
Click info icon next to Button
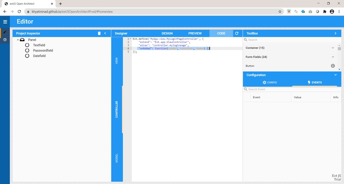click(333, 66)
